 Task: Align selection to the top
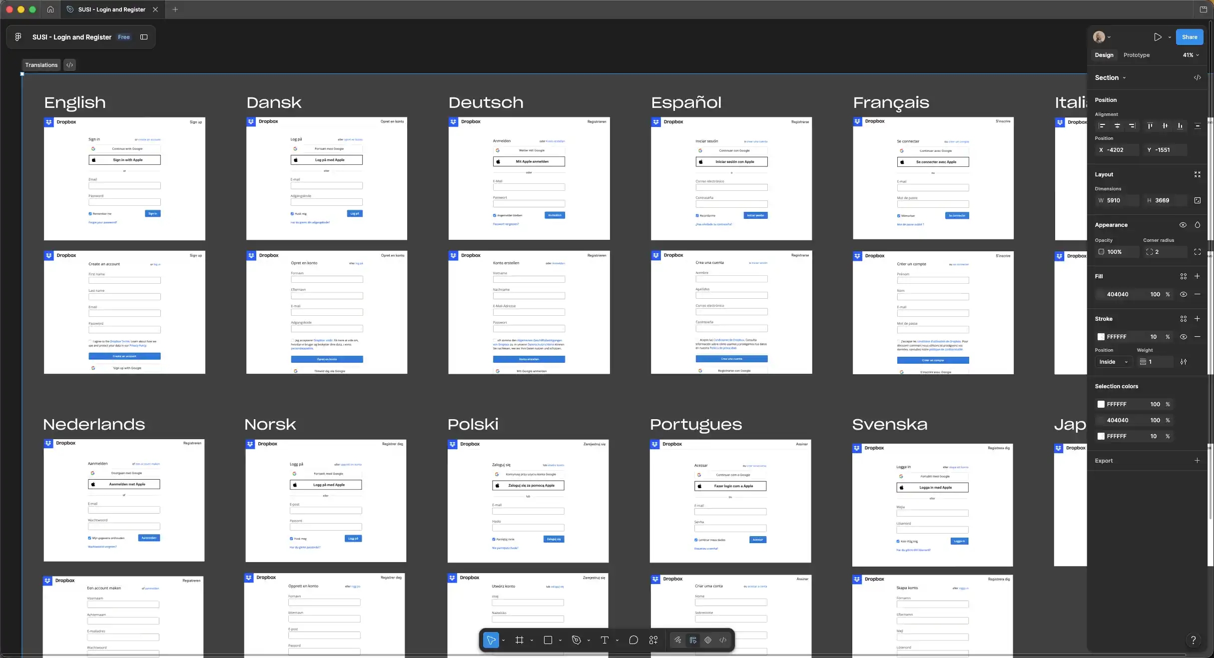click(x=1150, y=126)
